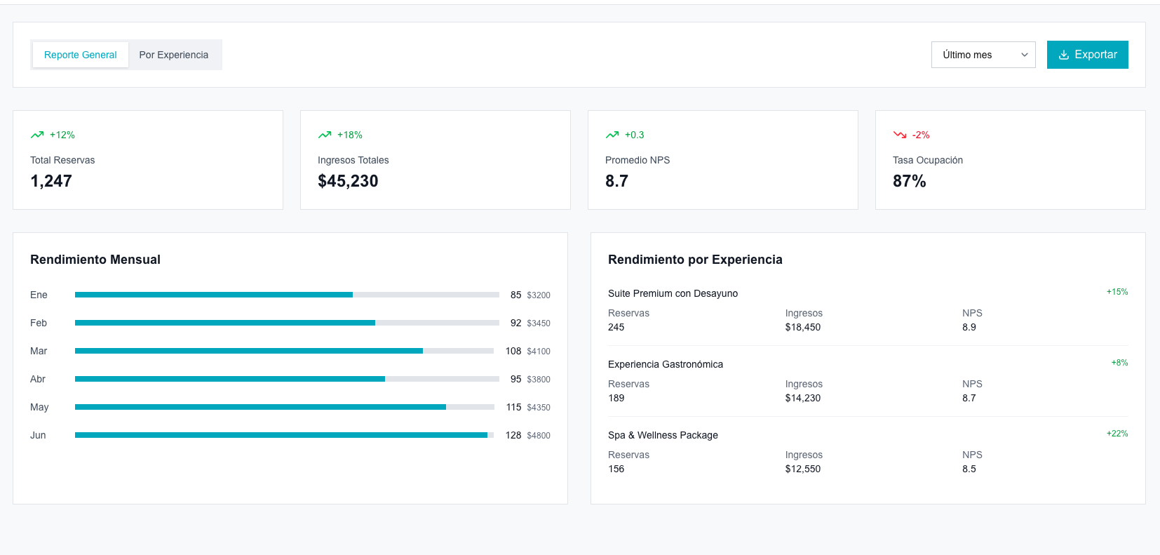Click the +15% growth badge for Suite Premium
Screen dimensions: 1160x555
(1117, 292)
